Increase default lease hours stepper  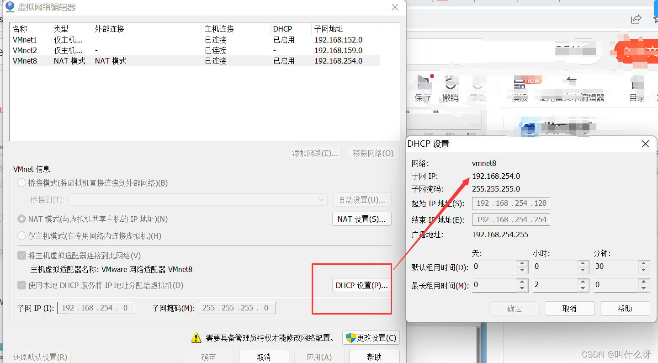point(583,263)
